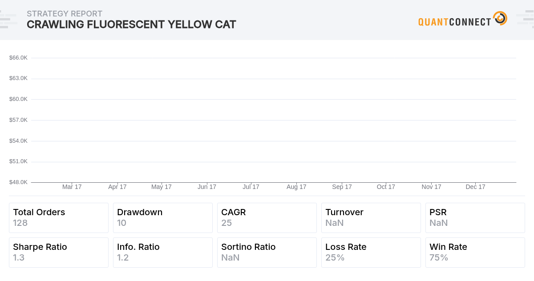Click the QuantConnect wordmark text
Screen dimensions: 534x281
pos(454,22)
